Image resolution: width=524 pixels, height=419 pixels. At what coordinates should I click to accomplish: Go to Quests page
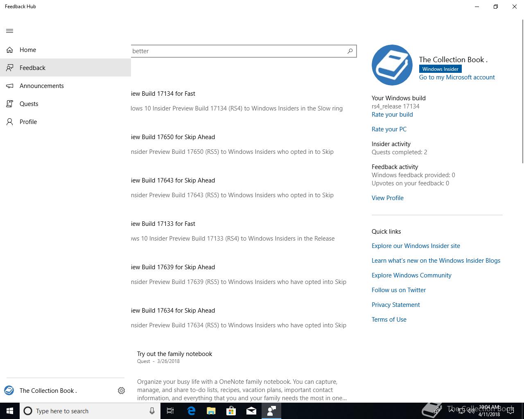coord(65,104)
